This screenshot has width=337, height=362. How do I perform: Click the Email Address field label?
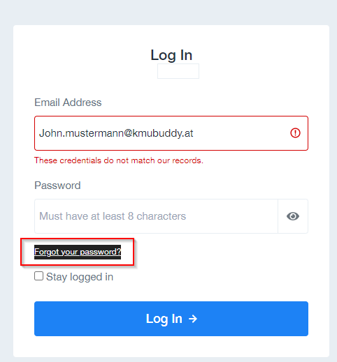68,103
